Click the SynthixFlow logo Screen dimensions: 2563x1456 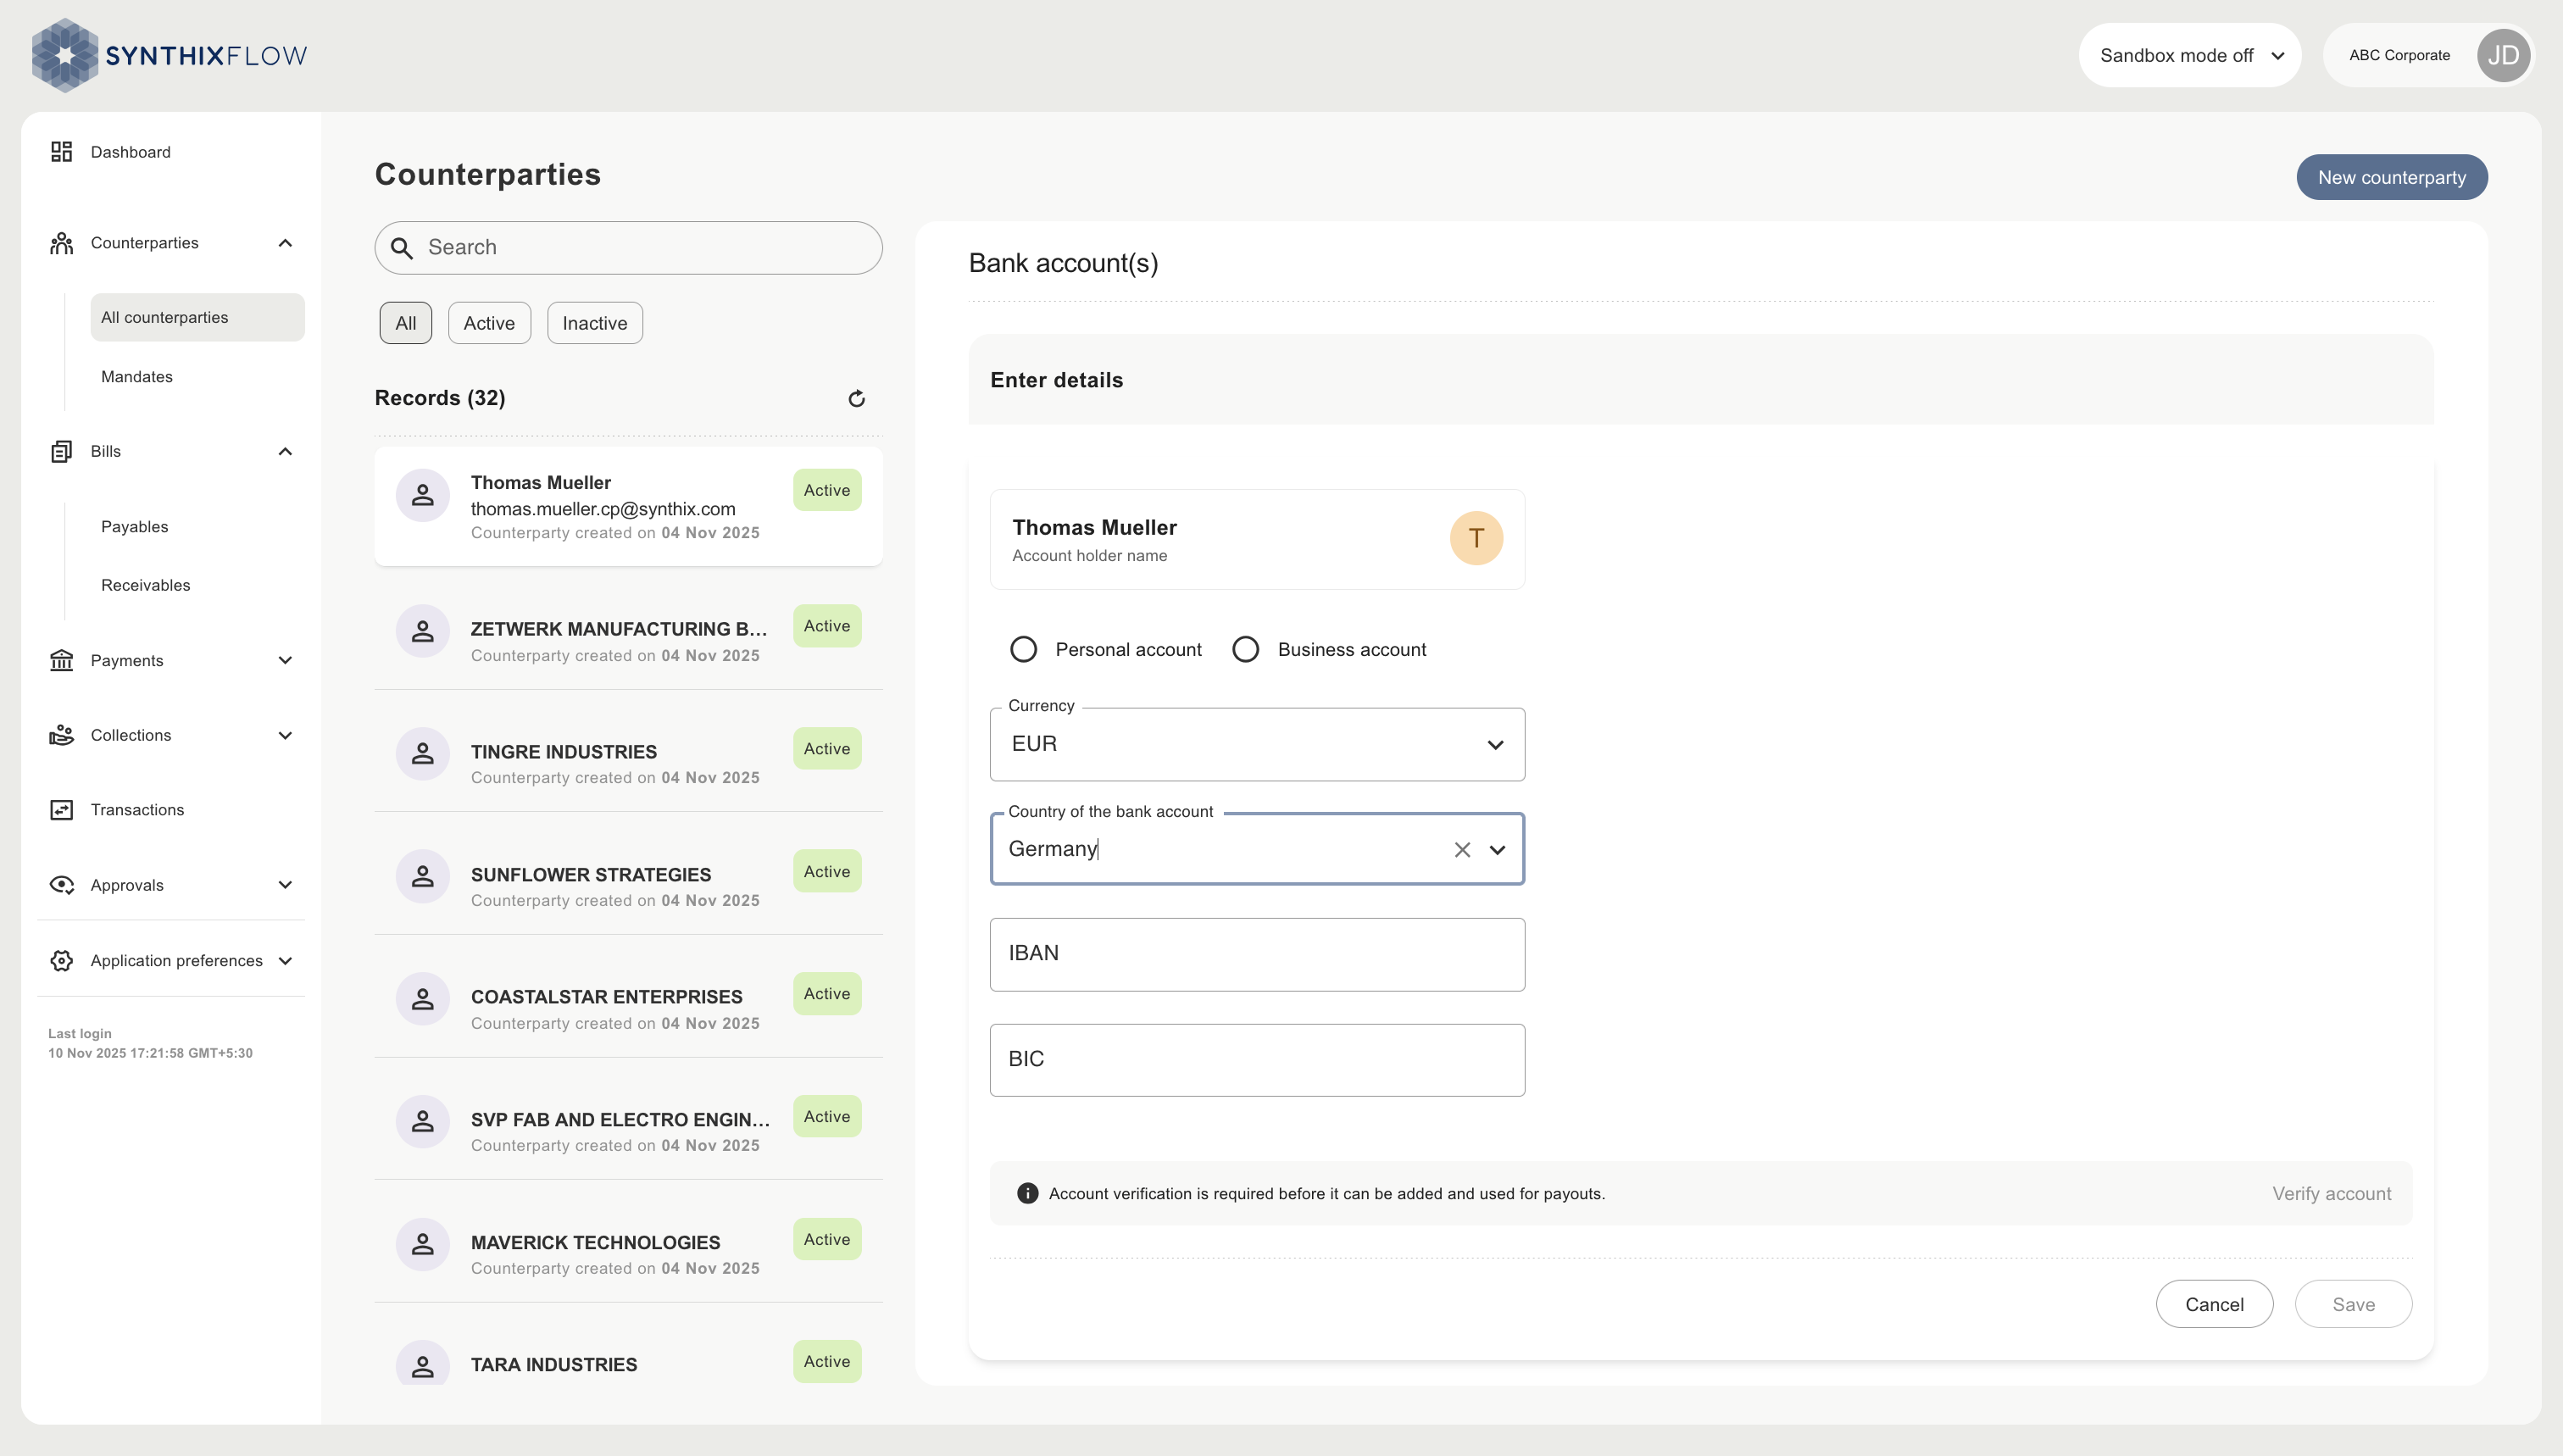click(x=169, y=55)
